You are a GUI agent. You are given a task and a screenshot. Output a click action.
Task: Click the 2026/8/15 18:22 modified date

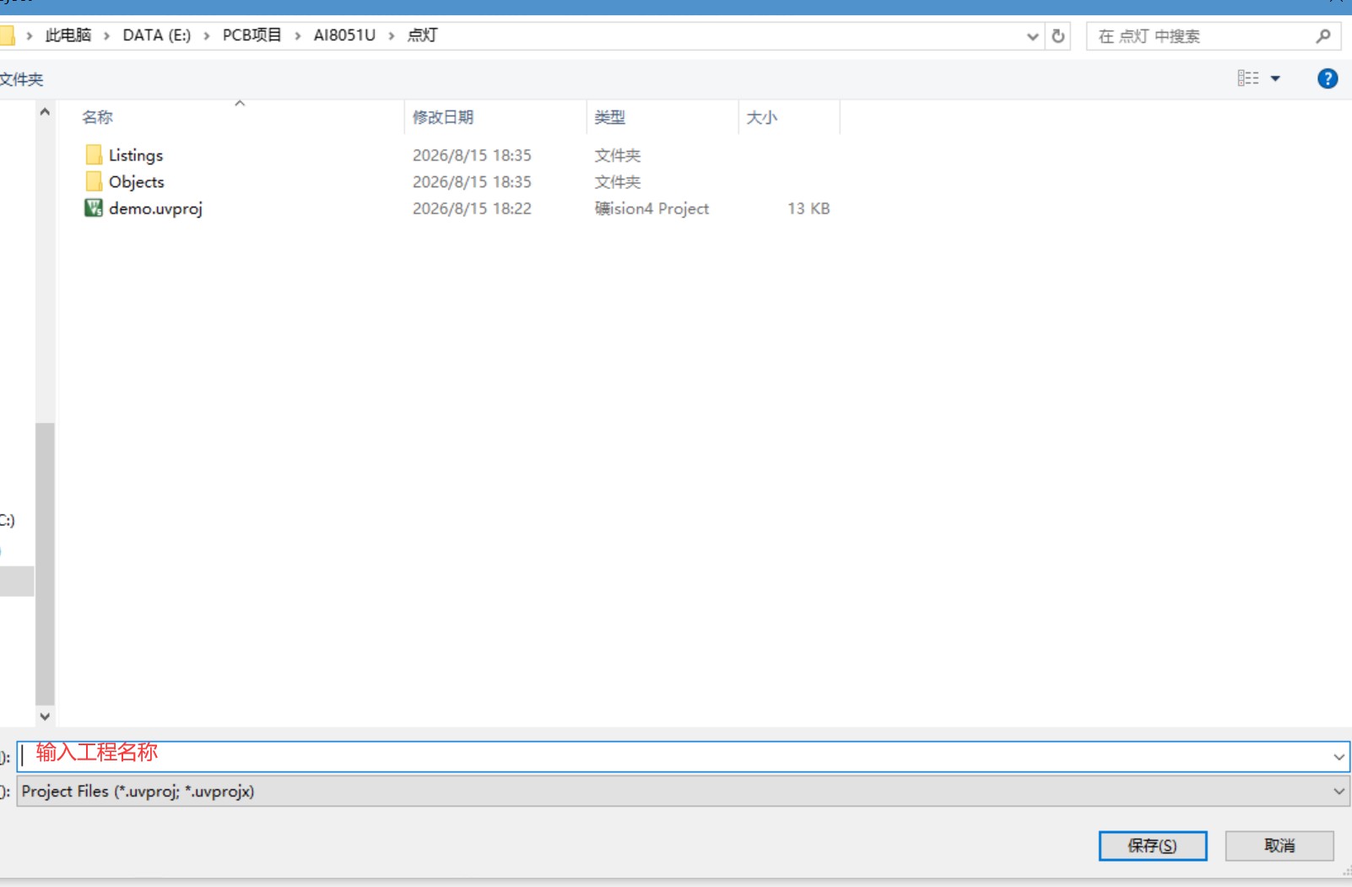(x=472, y=208)
